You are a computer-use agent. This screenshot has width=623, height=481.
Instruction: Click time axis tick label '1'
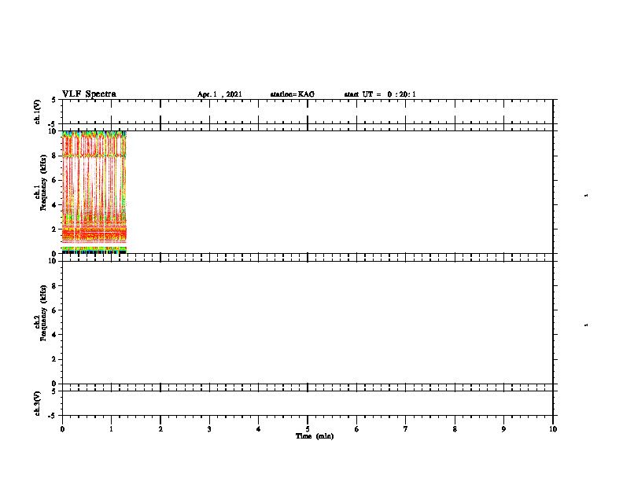[111, 429]
